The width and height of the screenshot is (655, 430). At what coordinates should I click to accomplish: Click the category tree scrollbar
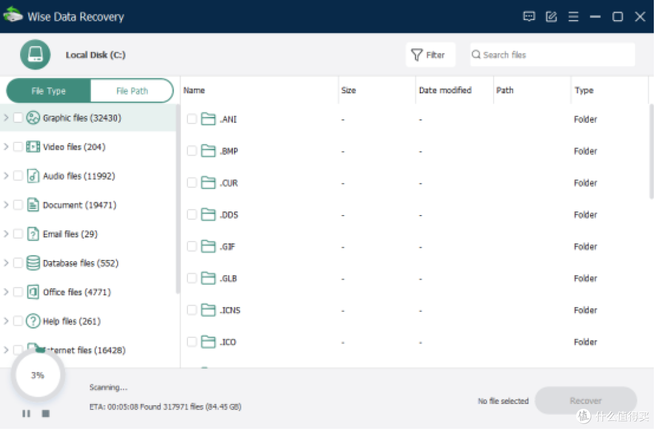point(178,199)
